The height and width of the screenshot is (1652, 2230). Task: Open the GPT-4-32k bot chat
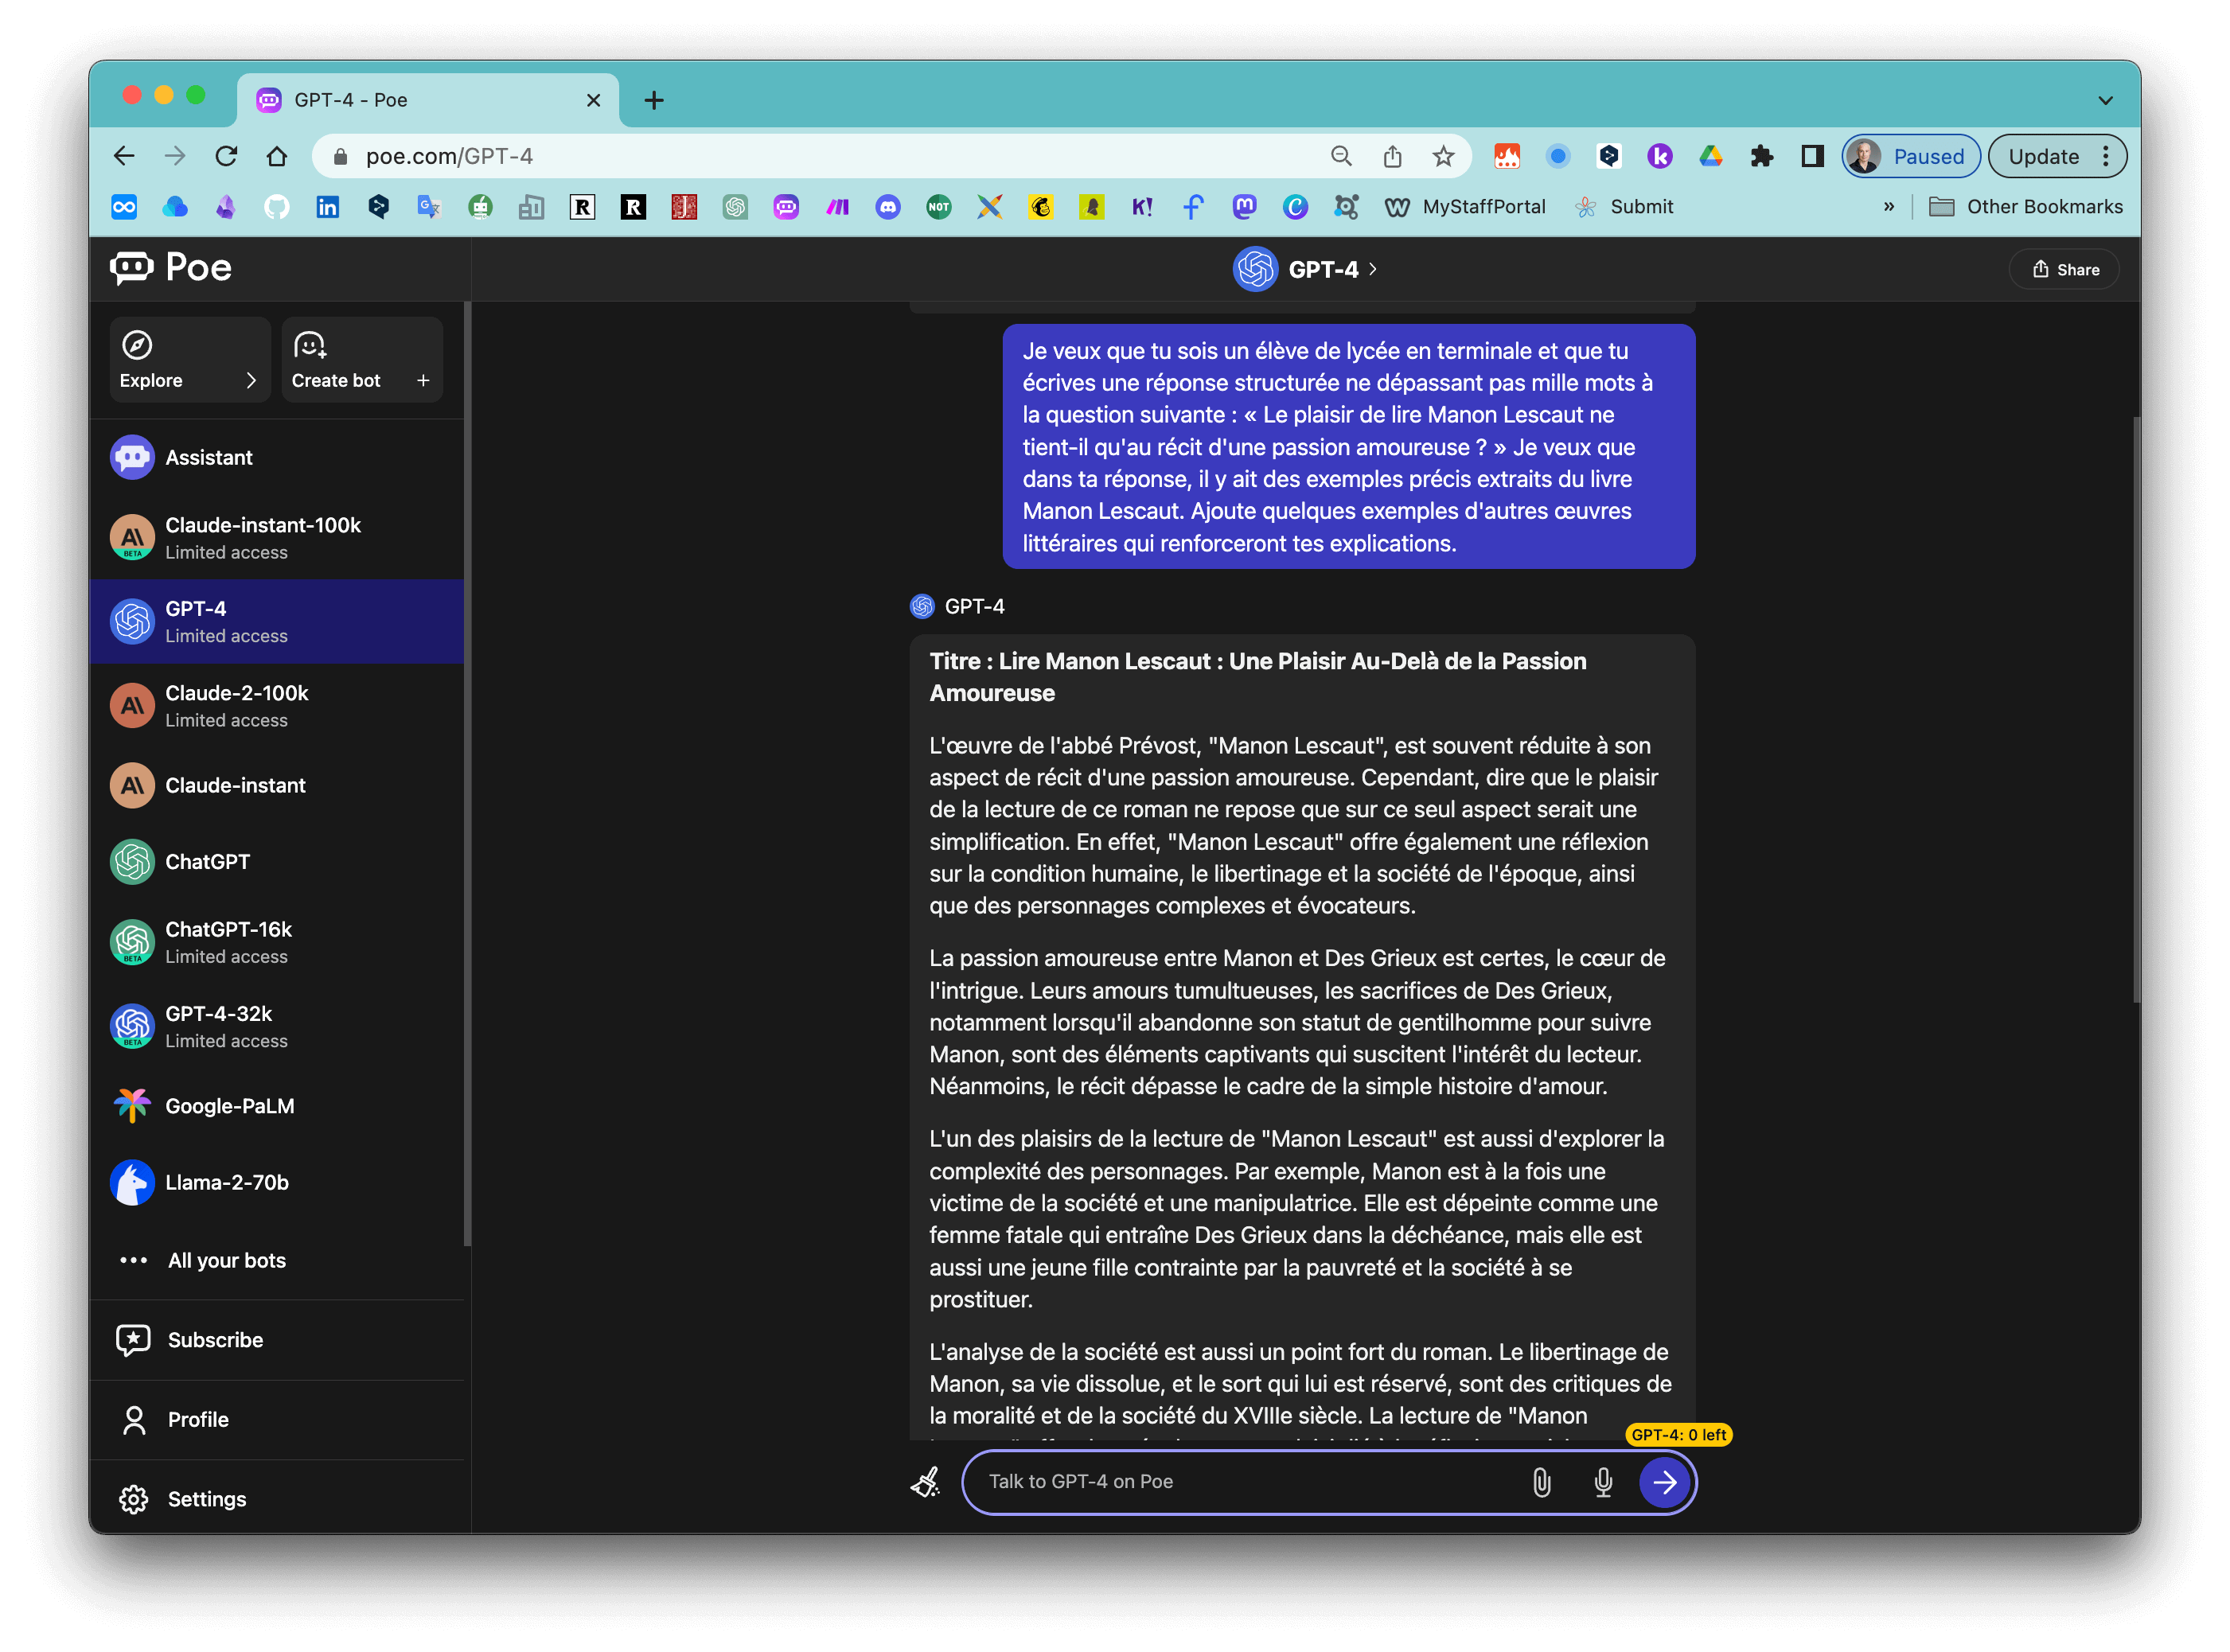pyautogui.click(x=277, y=1027)
